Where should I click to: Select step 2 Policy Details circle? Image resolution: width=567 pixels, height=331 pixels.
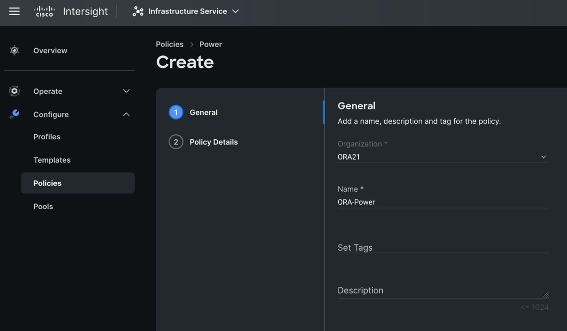click(x=176, y=142)
